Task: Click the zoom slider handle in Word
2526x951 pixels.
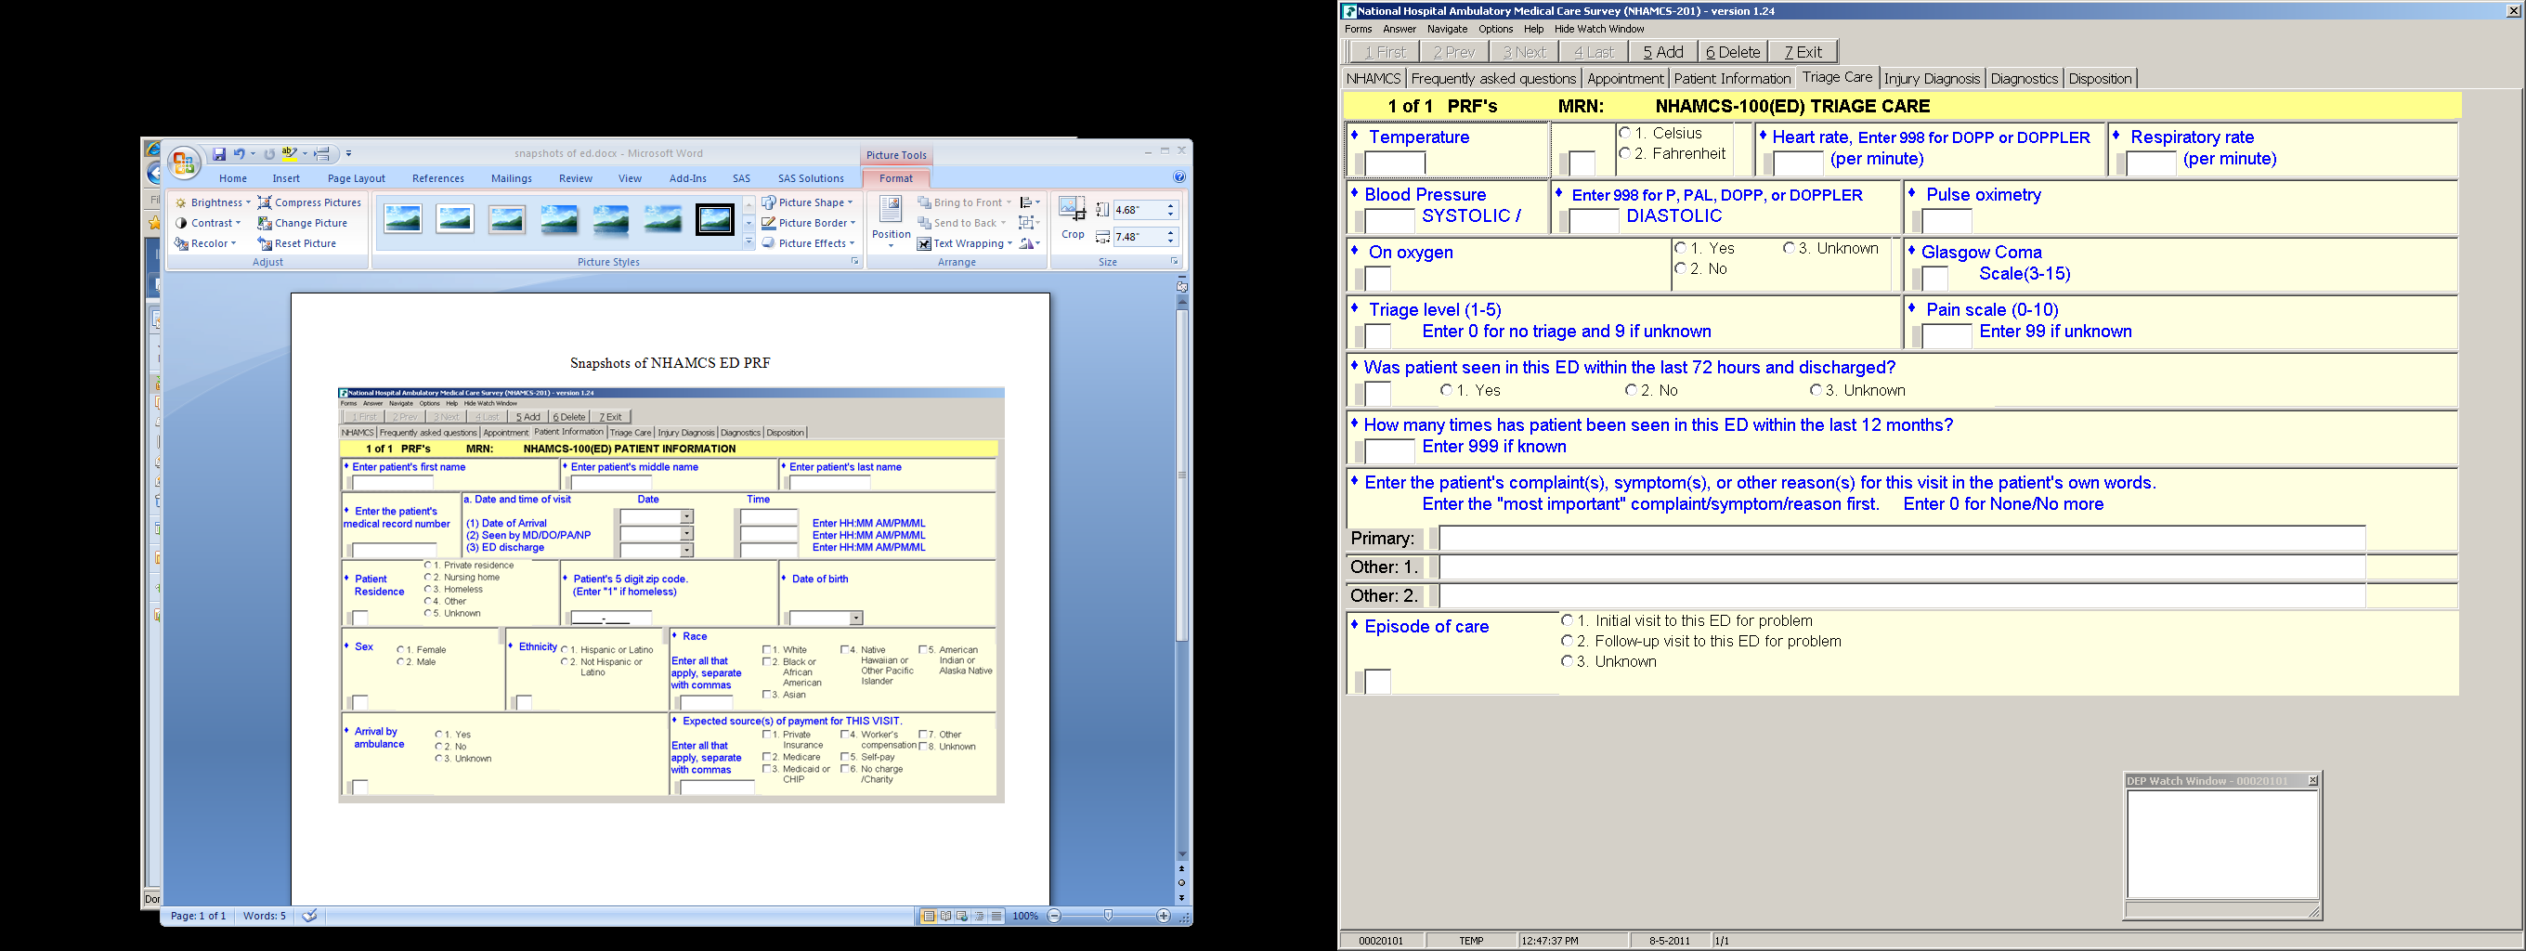Action: click(1108, 916)
